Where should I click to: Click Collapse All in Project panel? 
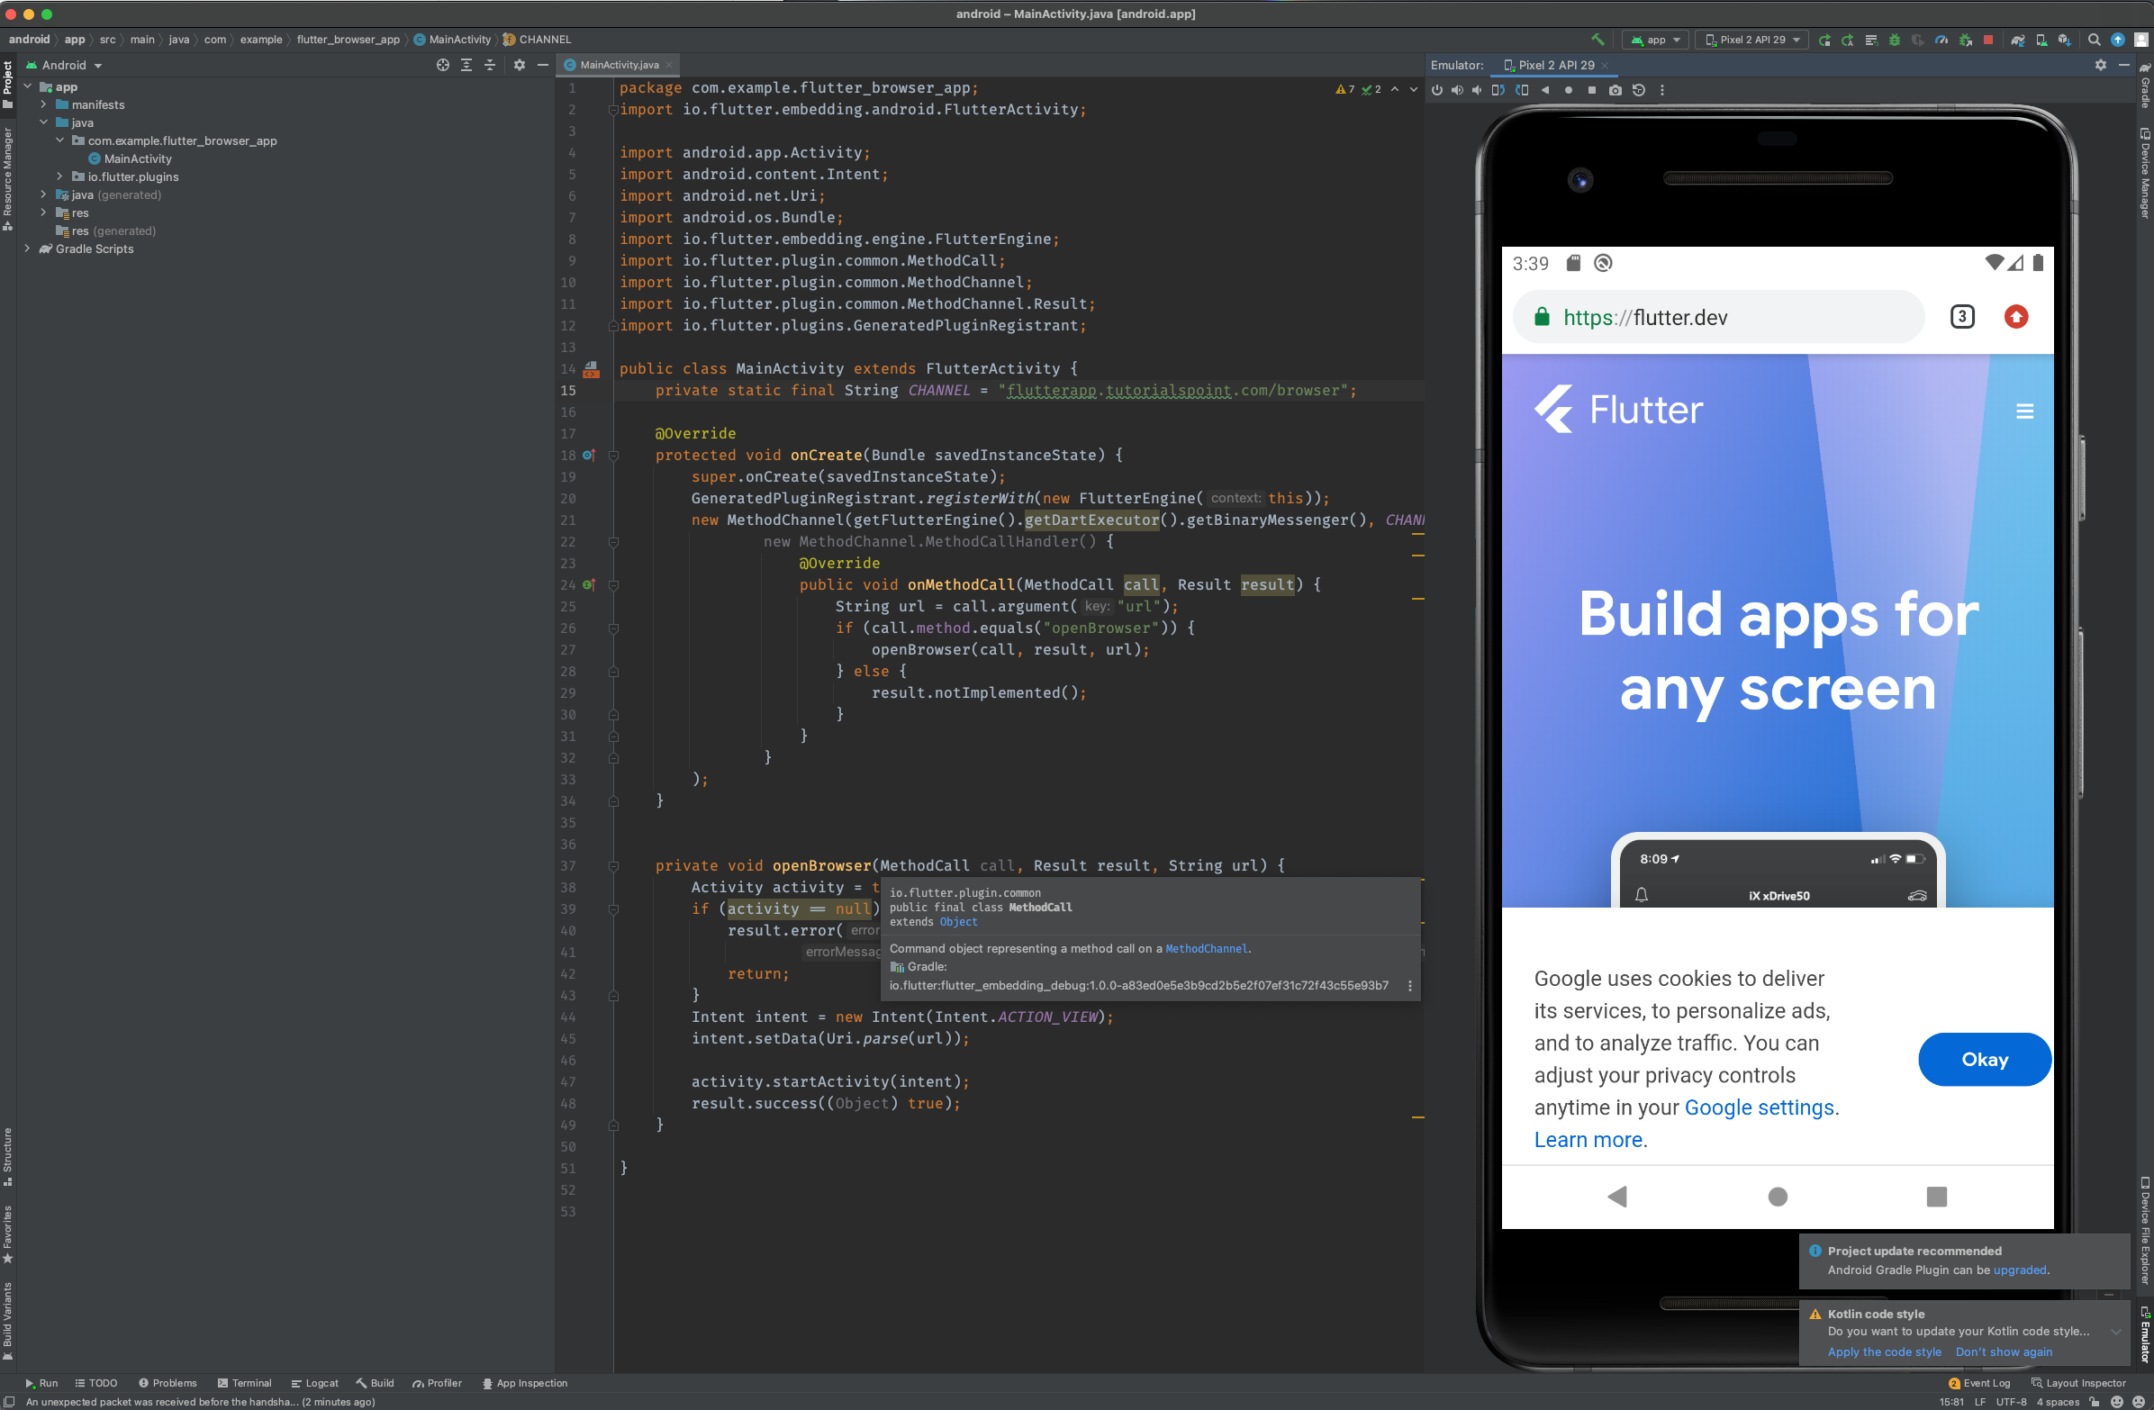(490, 65)
